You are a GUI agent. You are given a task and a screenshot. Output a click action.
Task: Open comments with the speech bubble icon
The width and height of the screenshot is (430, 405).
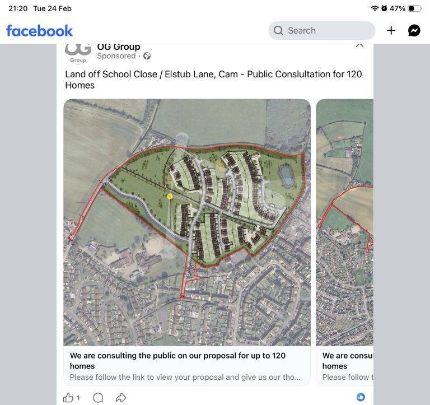(98, 398)
